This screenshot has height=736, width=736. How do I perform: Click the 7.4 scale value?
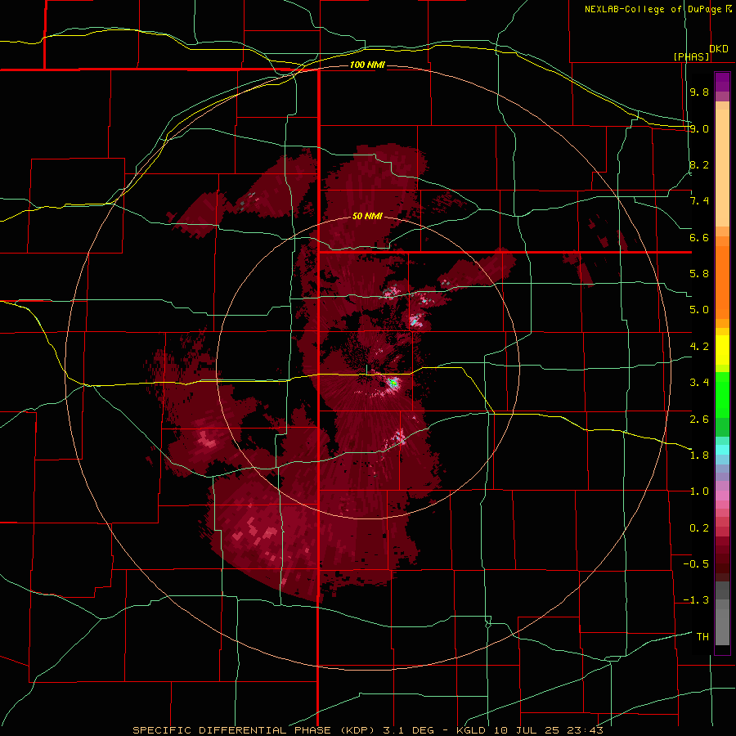click(x=699, y=201)
